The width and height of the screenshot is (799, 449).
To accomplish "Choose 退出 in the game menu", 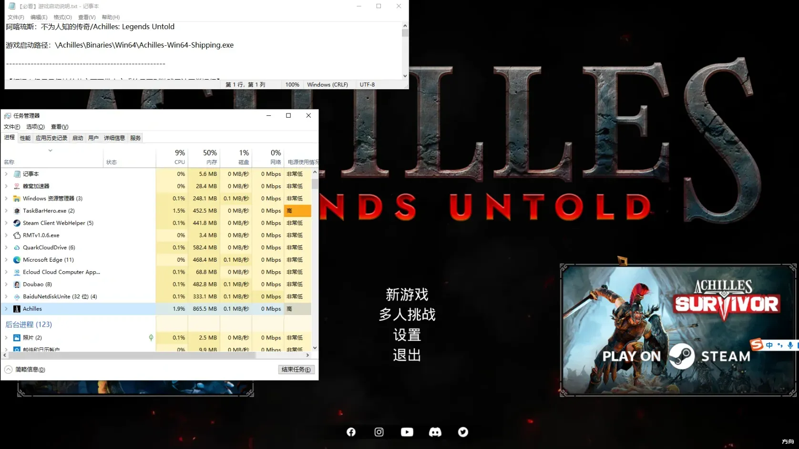I will click(x=407, y=355).
